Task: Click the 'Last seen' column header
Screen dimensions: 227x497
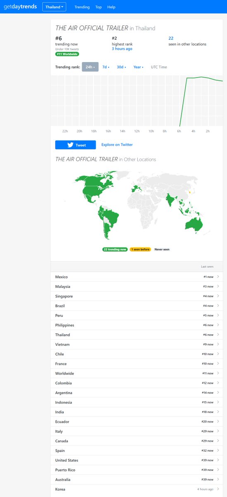Action: tap(207, 267)
